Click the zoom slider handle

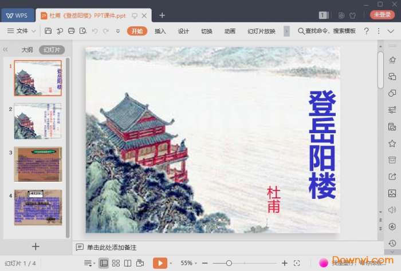[x=229, y=263]
